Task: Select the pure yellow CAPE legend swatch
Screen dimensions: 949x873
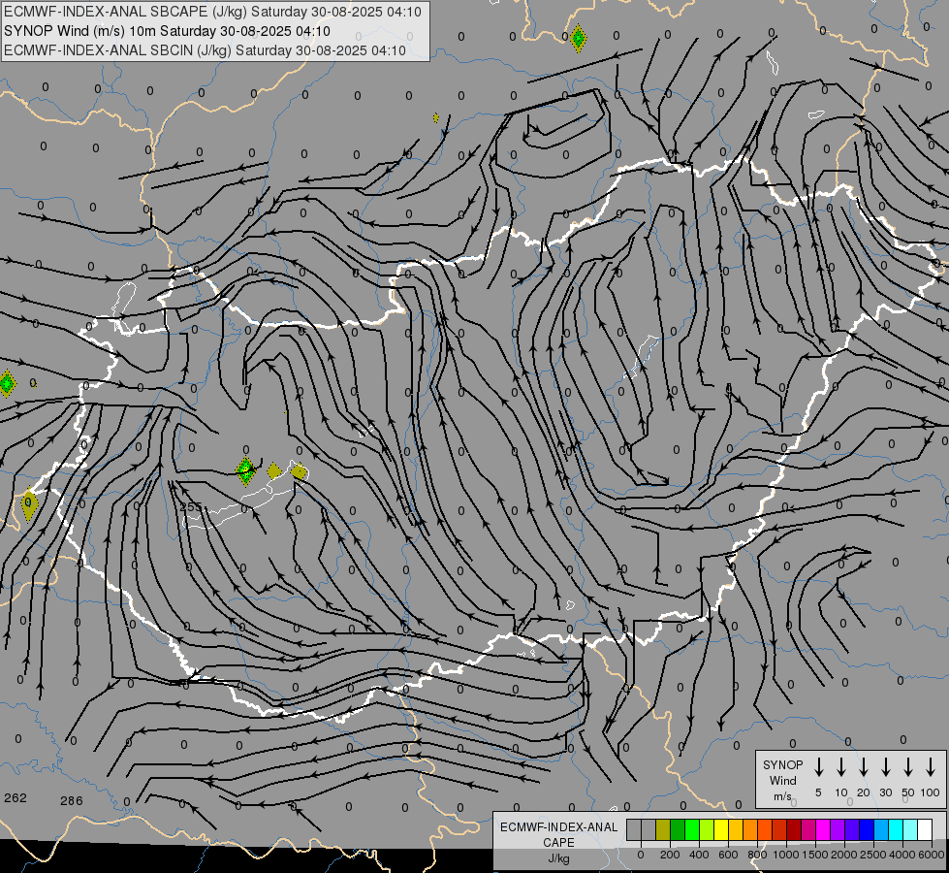Action: point(721,829)
